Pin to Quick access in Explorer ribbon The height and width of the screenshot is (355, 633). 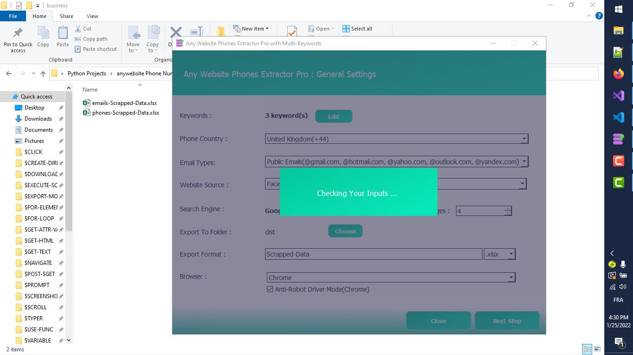pos(18,40)
